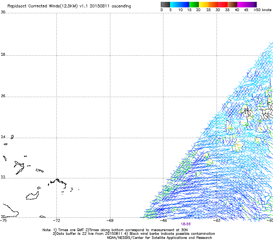This screenshot has width=273, height=240.
Task: Click the Caicos Islands outline near -72
Action: tap(58, 183)
